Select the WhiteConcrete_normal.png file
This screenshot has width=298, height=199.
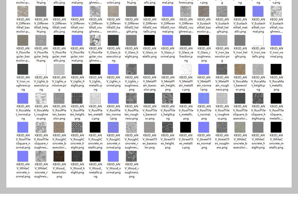pos(23,156)
